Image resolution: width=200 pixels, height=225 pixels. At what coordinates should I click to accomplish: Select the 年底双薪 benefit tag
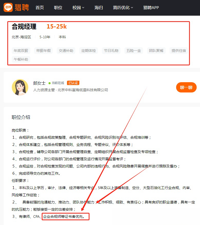(21, 51)
